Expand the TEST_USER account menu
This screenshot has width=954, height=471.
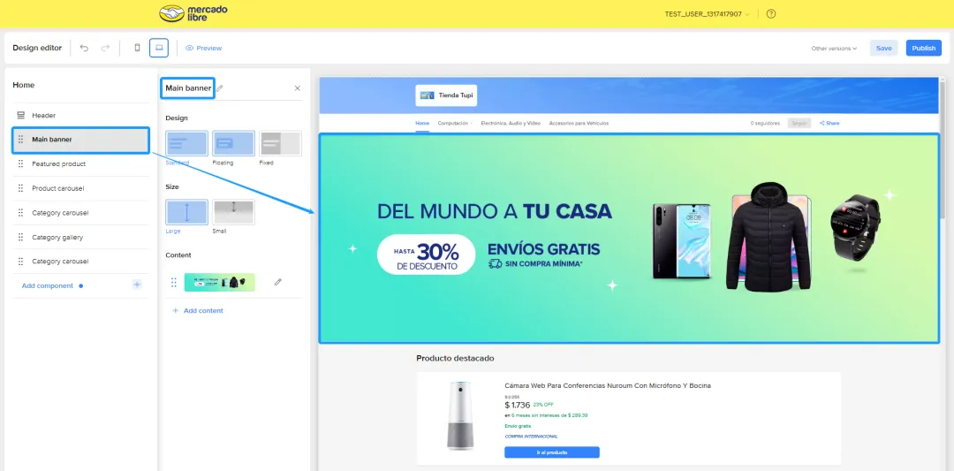(707, 14)
